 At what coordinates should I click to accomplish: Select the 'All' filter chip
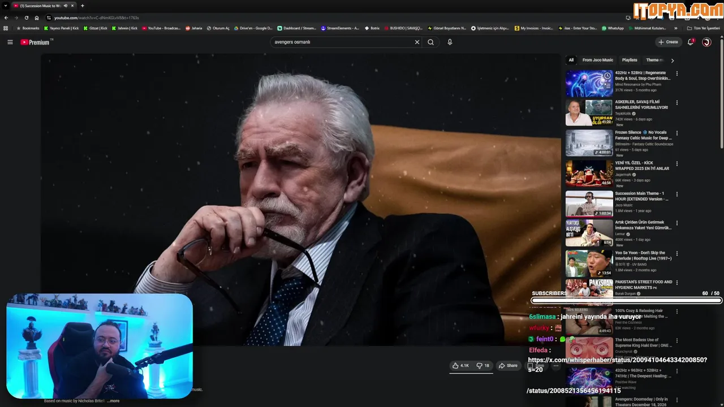[571, 60]
